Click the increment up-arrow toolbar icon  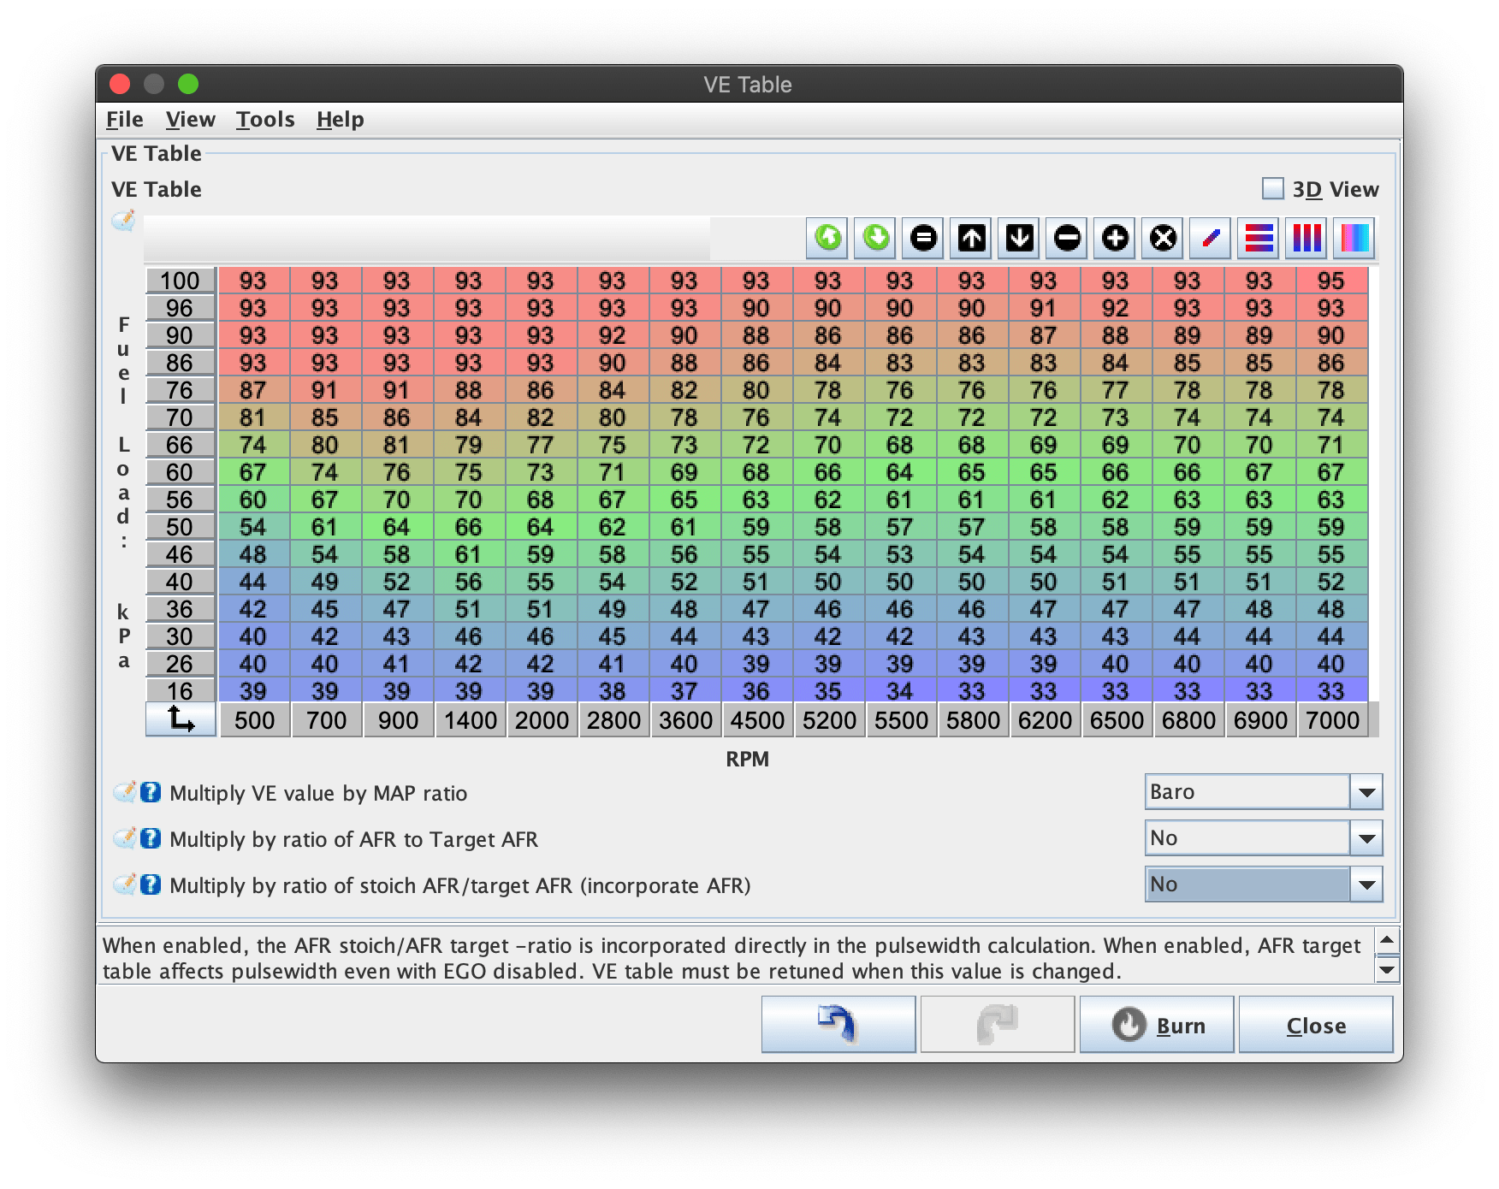pos(971,238)
